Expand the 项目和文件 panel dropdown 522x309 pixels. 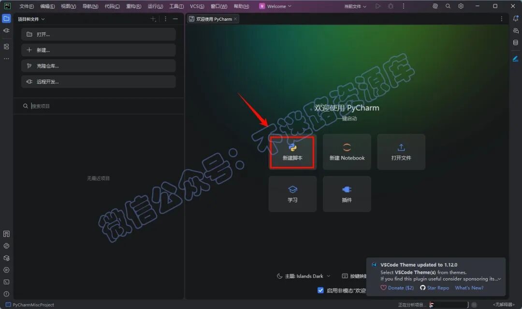31,19
